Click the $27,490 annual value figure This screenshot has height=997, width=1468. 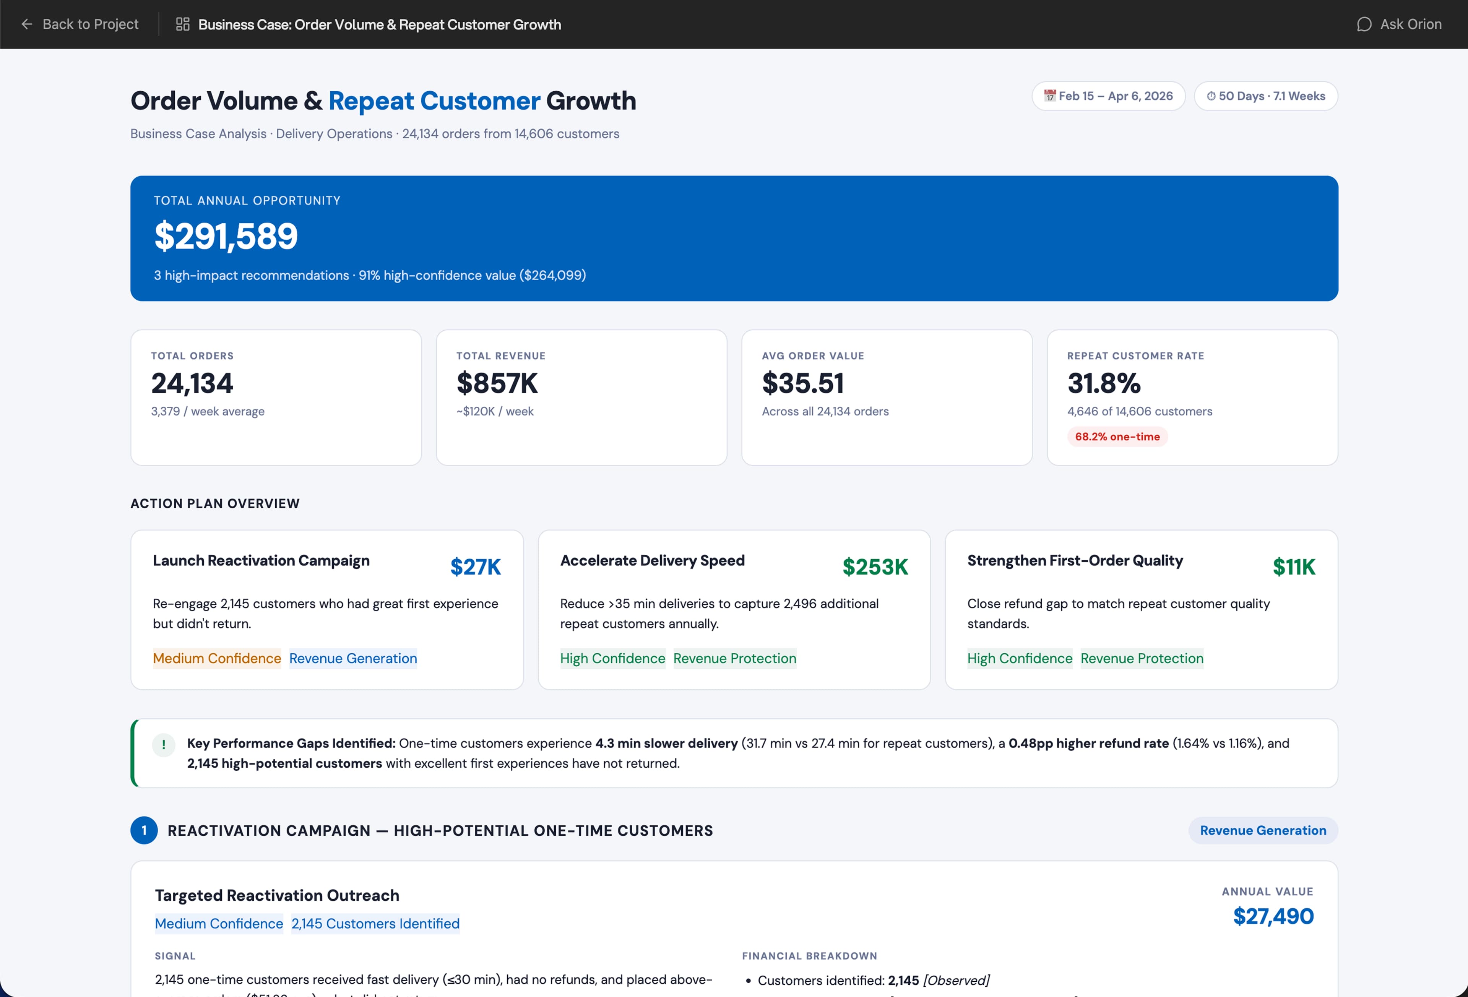[x=1273, y=916]
